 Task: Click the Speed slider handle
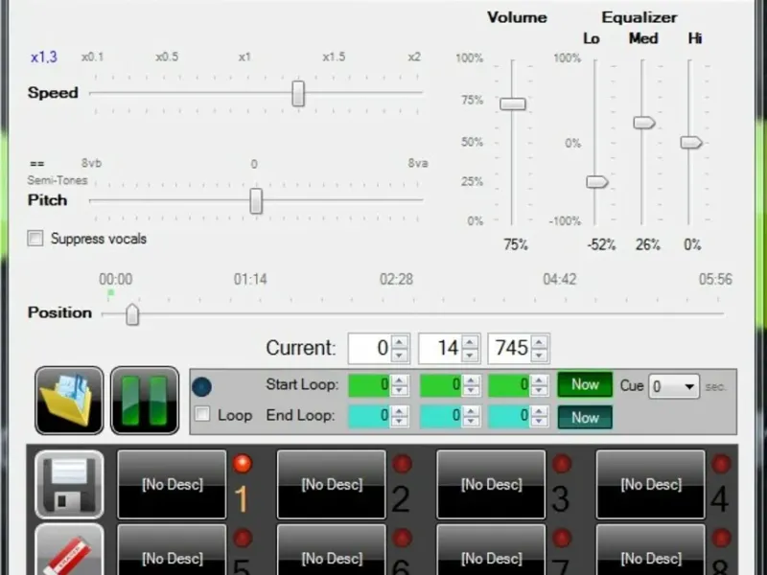[x=298, y=93]
